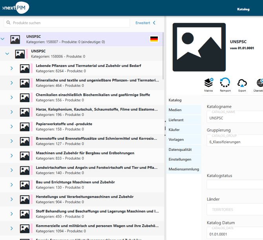Click the panel splitter handle
The image size is (263, 240).
pos(165,128)
